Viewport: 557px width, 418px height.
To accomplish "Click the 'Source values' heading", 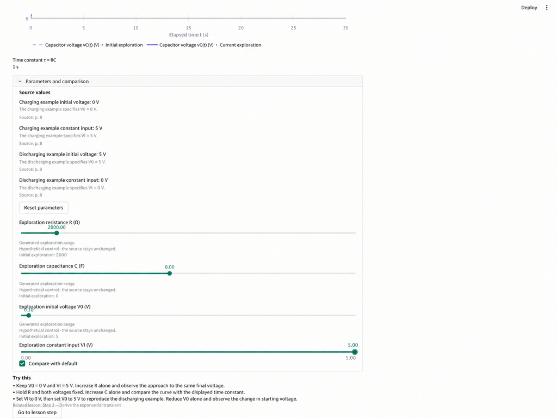I will coord(35,93).
